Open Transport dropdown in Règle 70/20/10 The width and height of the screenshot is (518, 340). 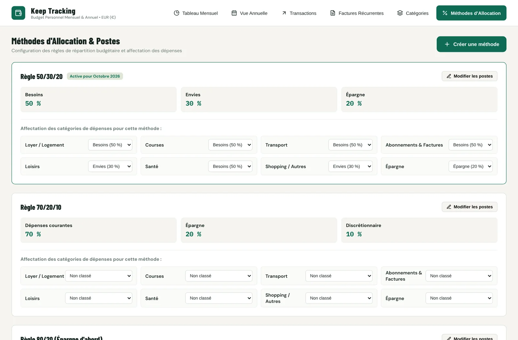339,276
